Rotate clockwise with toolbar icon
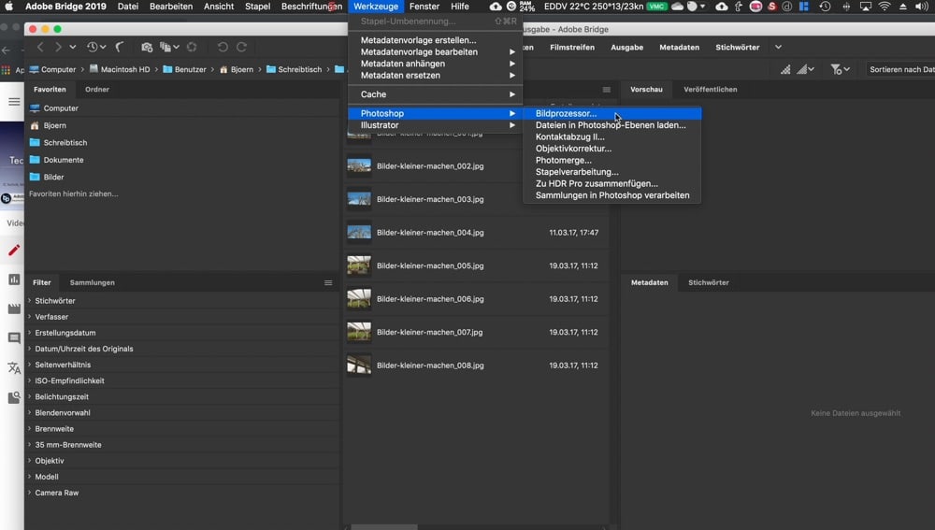The image size is (935, 530). click(x=241, y=47)
